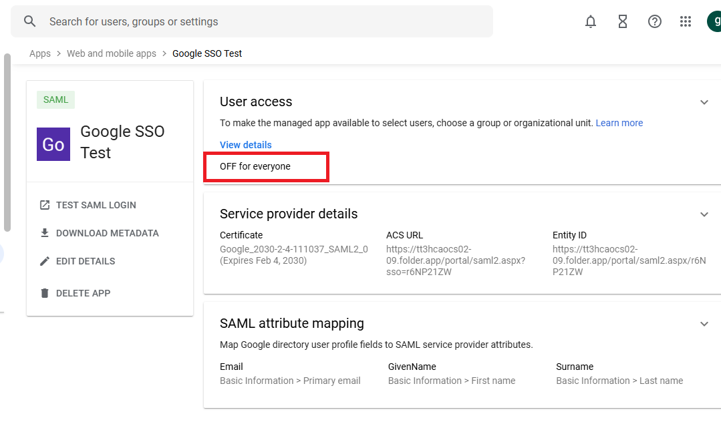Click the Map Google directory description text
721x422 pixels.
click(x=376, y=345)
